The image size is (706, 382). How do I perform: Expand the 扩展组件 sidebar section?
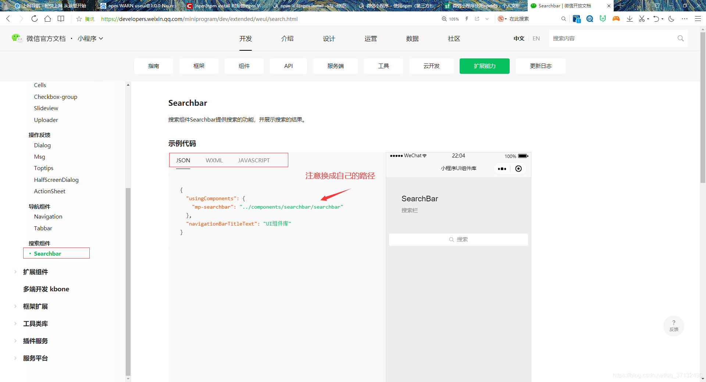click(x=36, y=272)
